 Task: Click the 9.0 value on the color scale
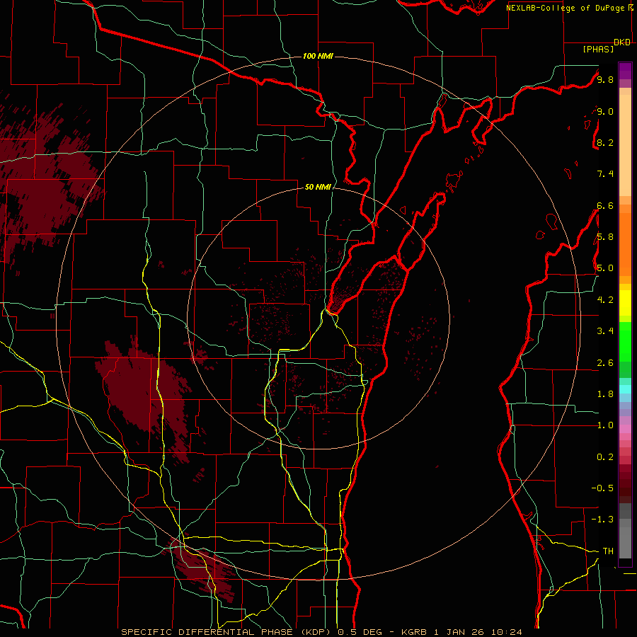(605, 112)
